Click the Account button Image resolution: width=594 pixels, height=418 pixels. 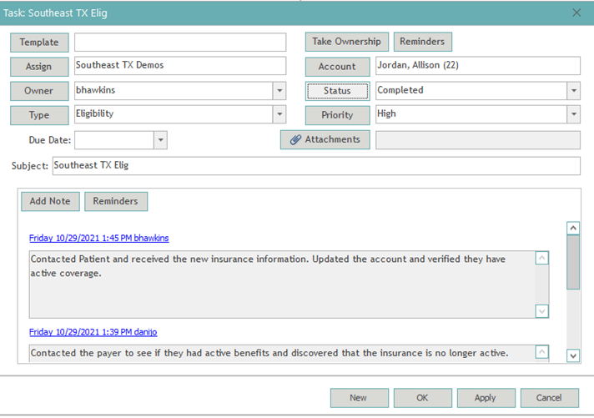337,67
